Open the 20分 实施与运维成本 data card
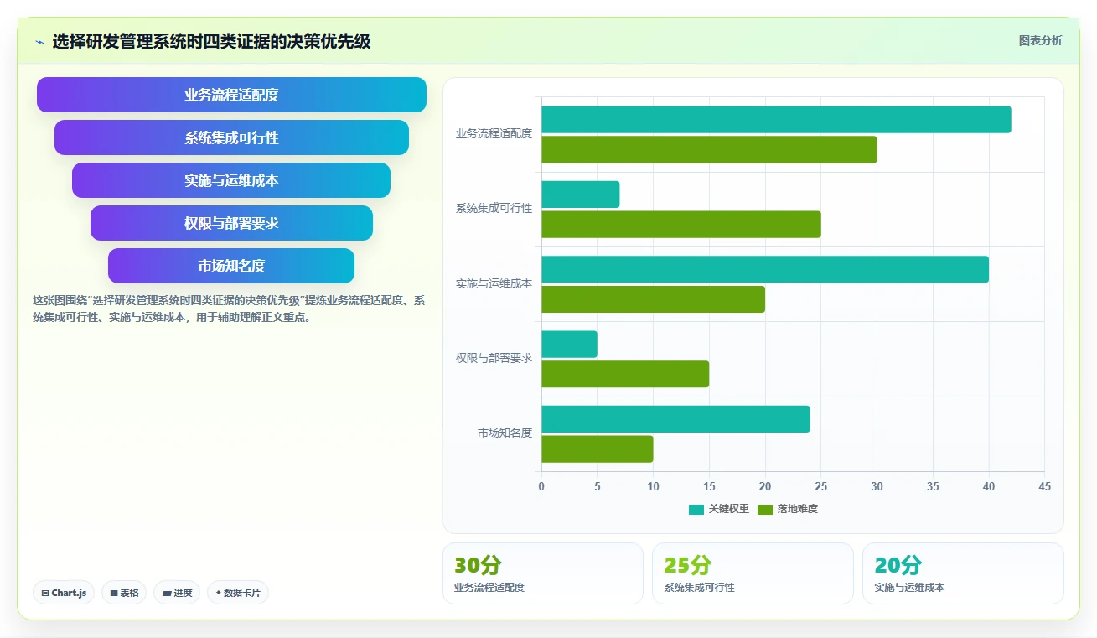 963,573
